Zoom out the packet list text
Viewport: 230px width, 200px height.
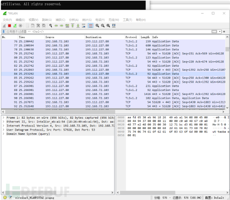click(x=103, y=26)
